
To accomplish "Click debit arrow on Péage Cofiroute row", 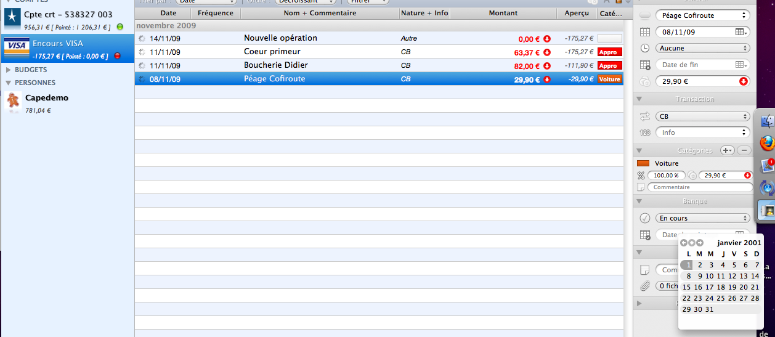I will pos(546,79).
